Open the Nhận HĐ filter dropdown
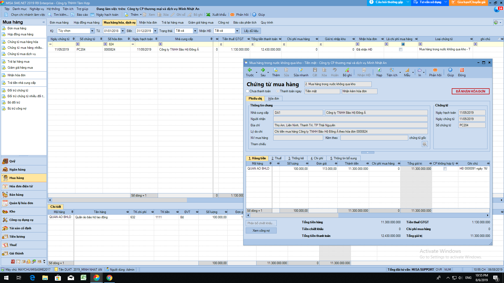This screenshot has width=504, height=283. [x=237, y=31]
